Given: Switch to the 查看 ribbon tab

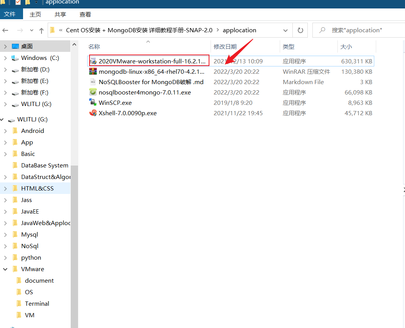Looking at the screenshot, I should (x=85, y=15).
